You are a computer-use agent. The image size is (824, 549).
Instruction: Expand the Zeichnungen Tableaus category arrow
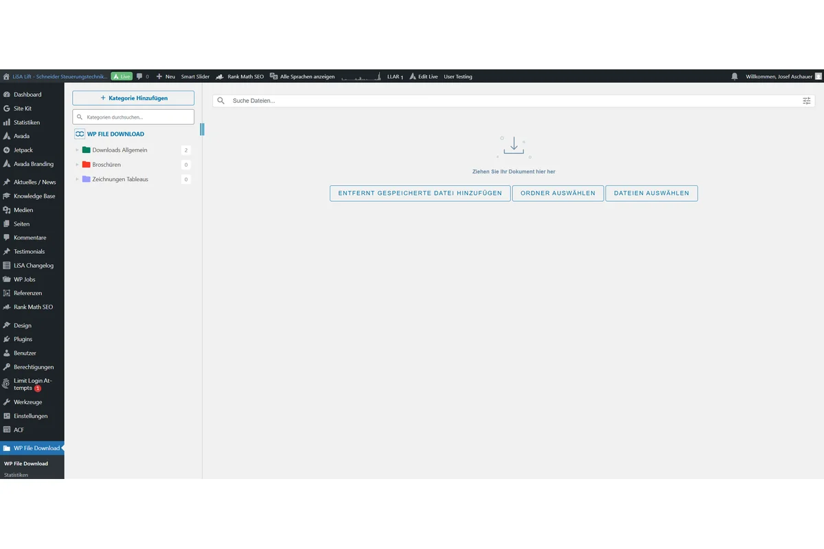pyautogui.click(x=78, y=179)
